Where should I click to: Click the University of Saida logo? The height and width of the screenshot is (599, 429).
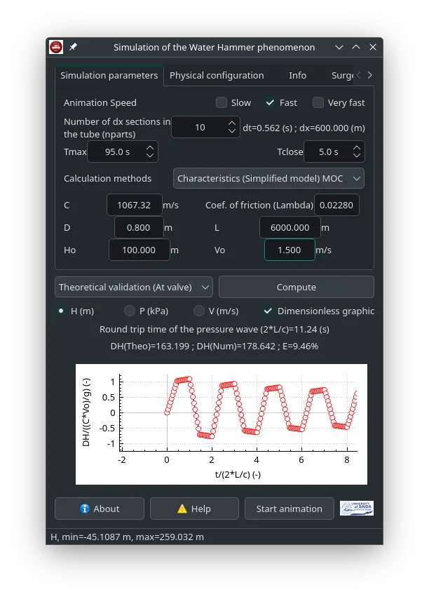click(357, 508)
